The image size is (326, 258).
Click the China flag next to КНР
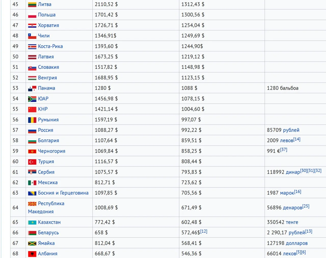32,109
